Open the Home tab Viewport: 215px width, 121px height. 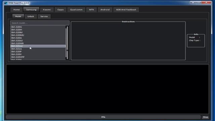tap(16, 10)
